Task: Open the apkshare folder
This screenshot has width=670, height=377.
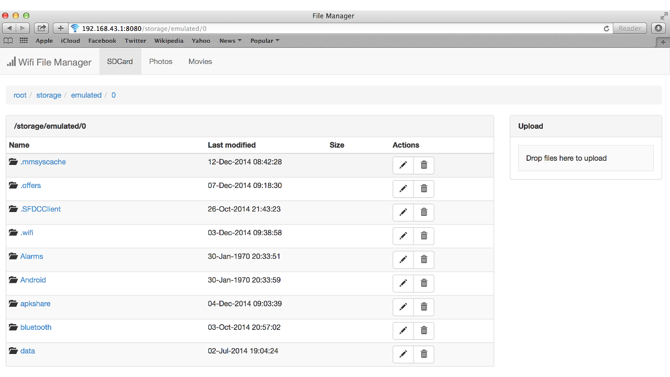Action: 35,303
